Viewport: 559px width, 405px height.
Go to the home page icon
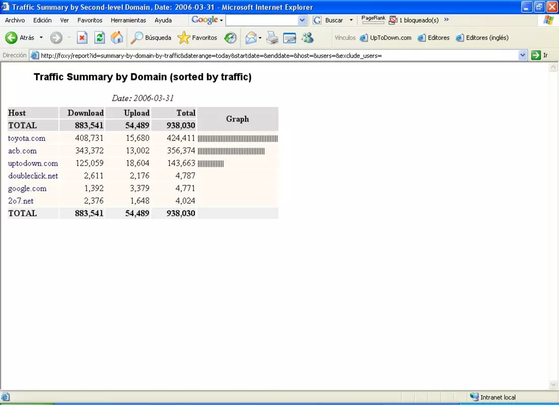116,37
